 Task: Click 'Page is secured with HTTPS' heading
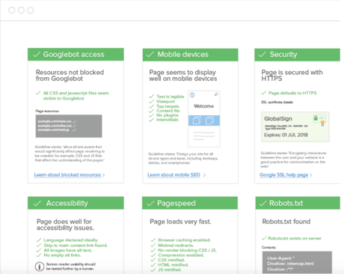292,76
